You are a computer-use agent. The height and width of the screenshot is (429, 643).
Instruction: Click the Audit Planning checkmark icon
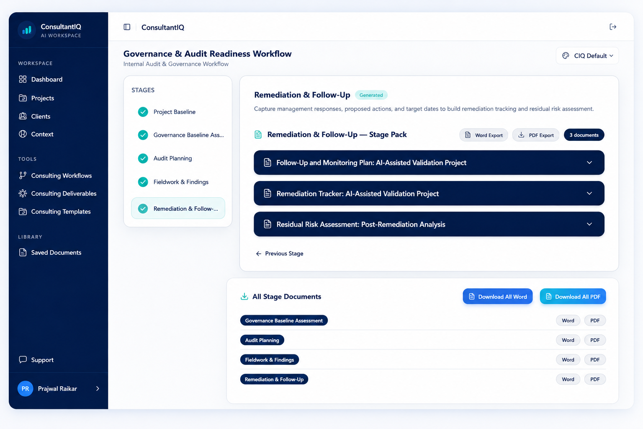pyautogui.click(x=143, y=158)
